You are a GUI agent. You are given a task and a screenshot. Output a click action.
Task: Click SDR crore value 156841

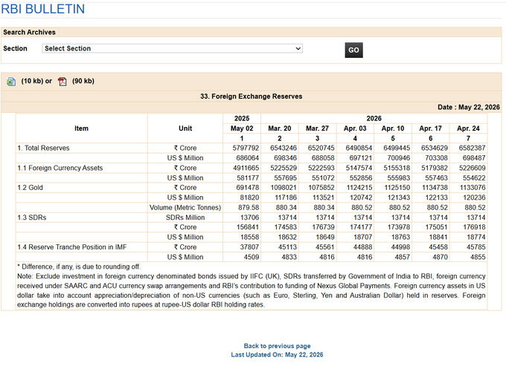(248, 227)
